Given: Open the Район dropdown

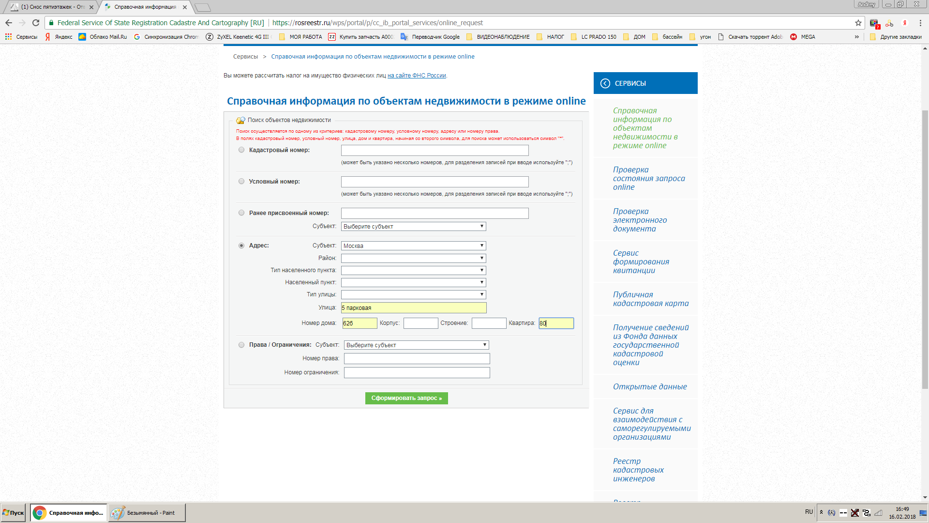Looking at the screenshot, I should coord(413,258).
